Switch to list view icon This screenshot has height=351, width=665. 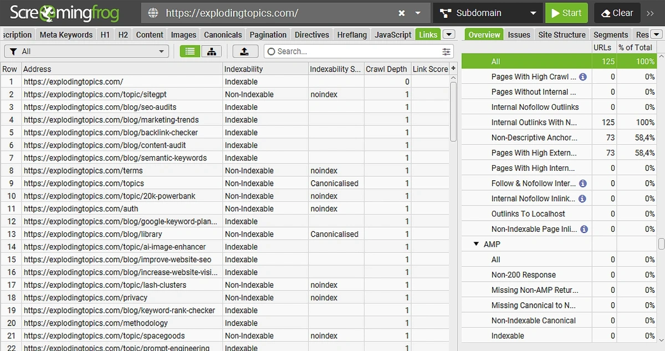click(x=190, y=51)
